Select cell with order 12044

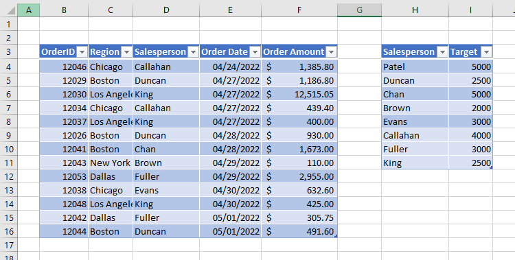[x=64, y=231]
